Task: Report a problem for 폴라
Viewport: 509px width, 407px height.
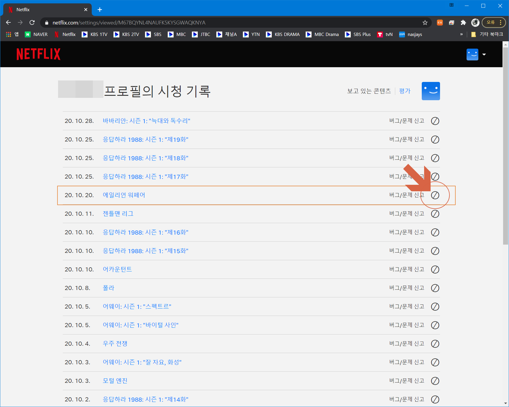Action: [407, 288]
